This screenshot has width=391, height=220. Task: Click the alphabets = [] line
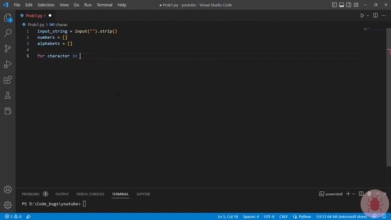tap(55, 43)
